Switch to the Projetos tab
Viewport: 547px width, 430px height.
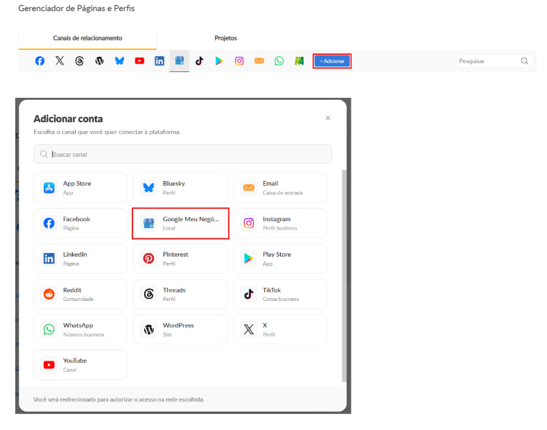(226, 38)
